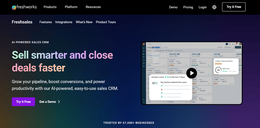This screenshot has width=260, height=128.
Task: Click the 'Grow your pipeline' description paragraph
Action: [65, 85]
